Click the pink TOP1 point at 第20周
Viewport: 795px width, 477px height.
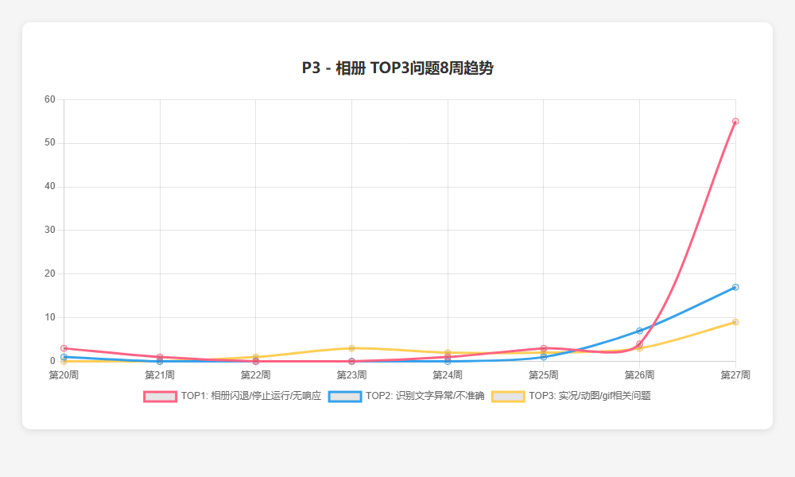64,348
